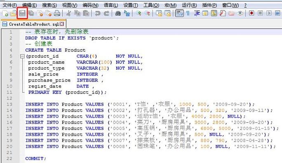This screenshot has height=163, width=282.
Task: Open Find with binoculars icon
Action: (118, 13)
